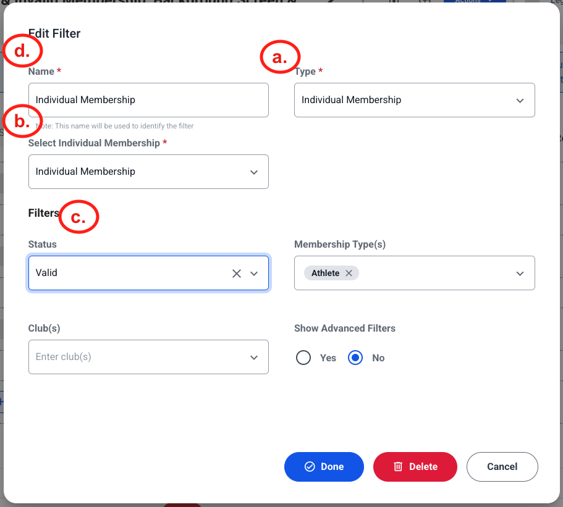This screenshot has height=507, width=563.
Task: Click the Type field Individual Membership value
Action: (351, 100)
